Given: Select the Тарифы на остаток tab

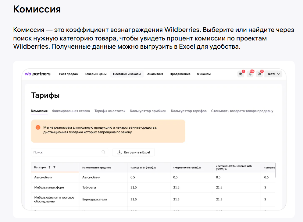Looking at the screenshot, I should tap(110, 111).
